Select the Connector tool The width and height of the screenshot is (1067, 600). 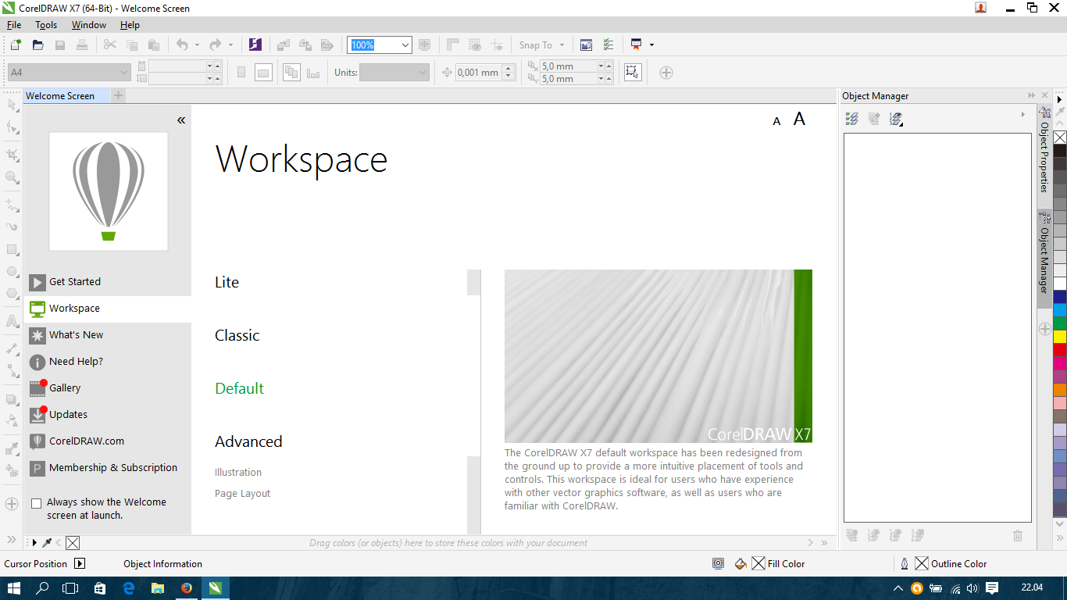[x=12, y=371]
